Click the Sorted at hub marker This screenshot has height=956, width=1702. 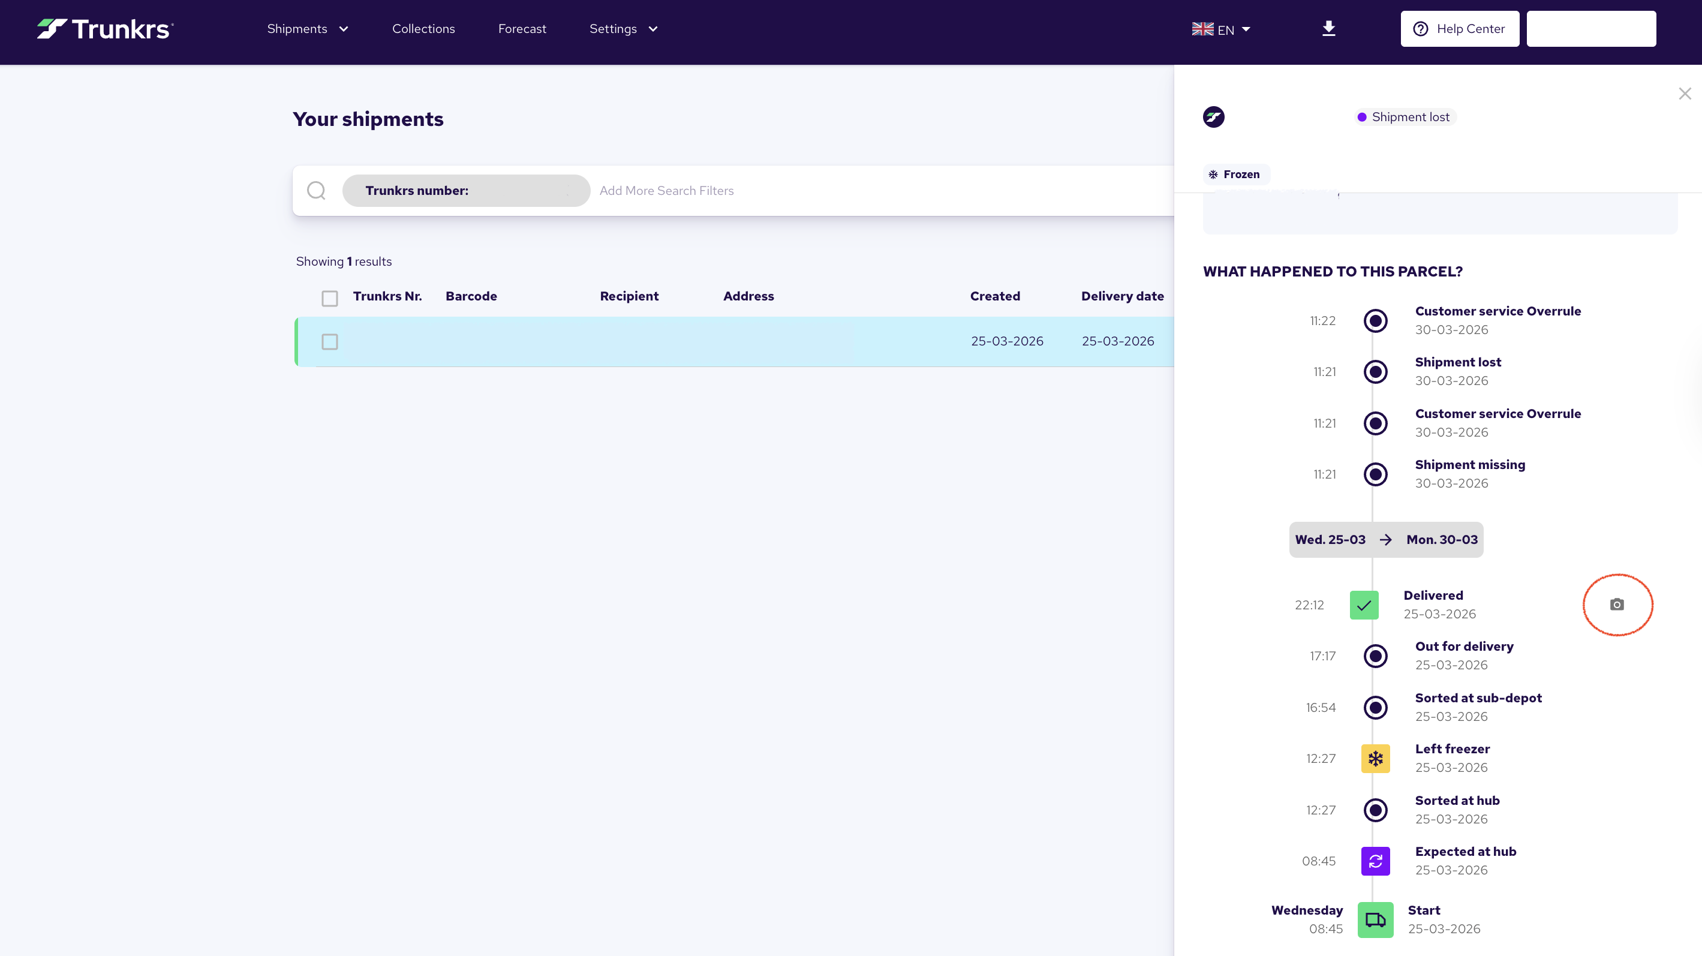tap(1376, 809)
